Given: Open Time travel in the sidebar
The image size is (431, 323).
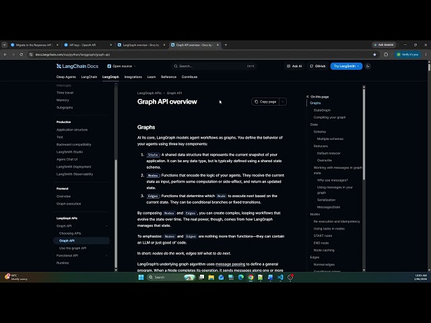Looking at the screenshot, I should [65, 93].
